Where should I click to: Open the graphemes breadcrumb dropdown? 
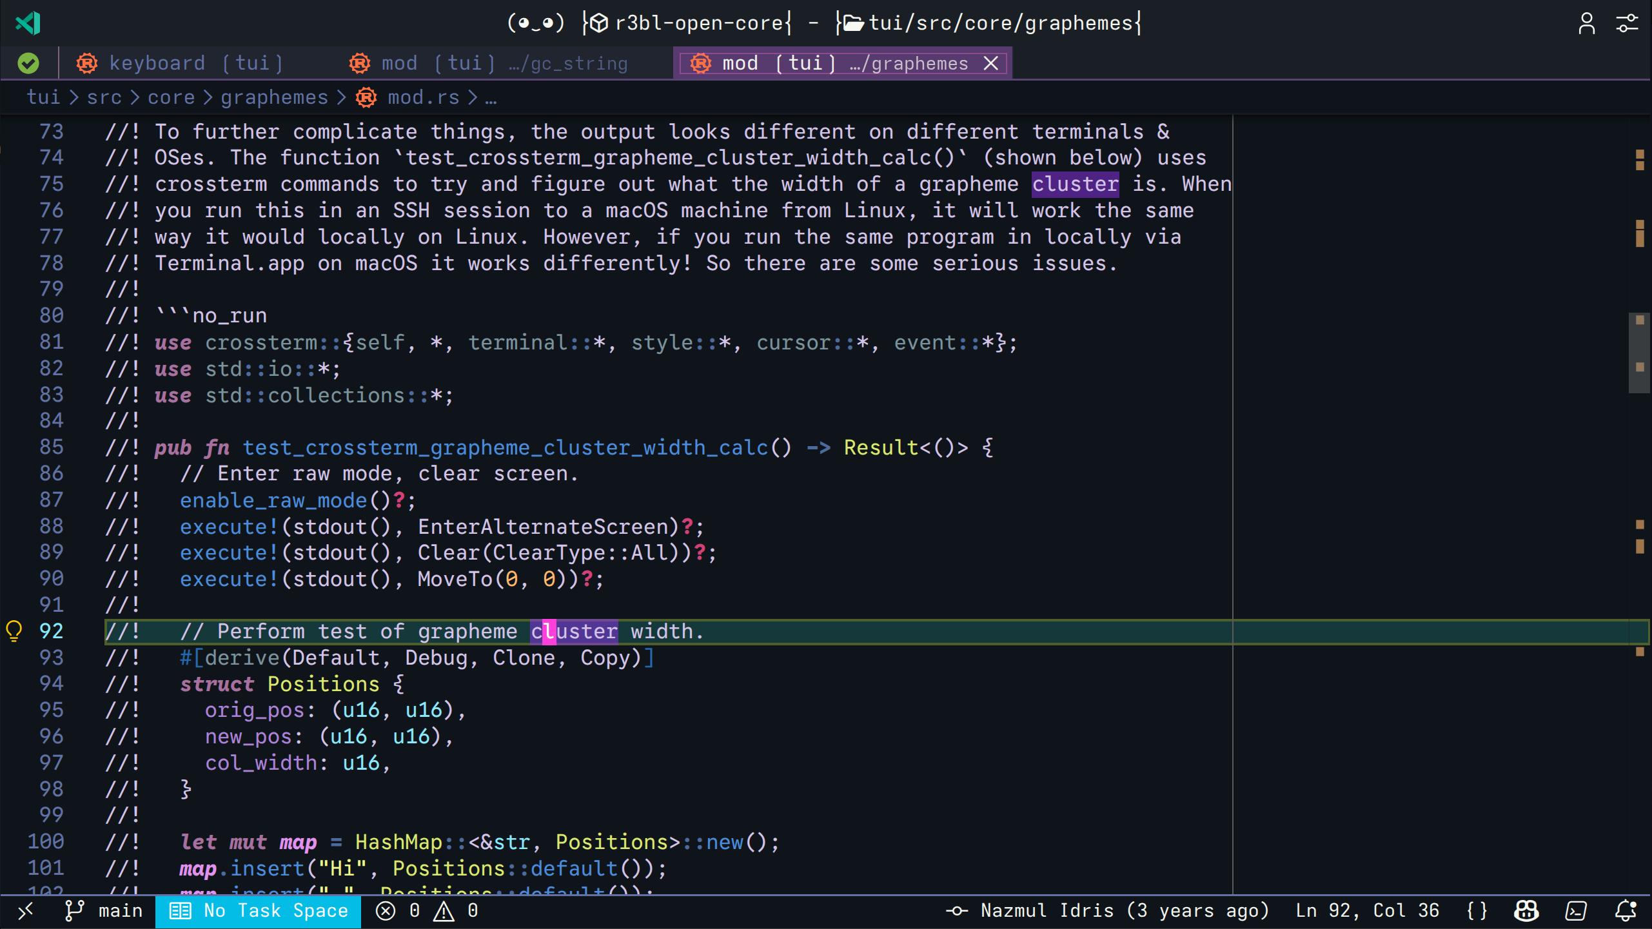click(x=275, y=97)
